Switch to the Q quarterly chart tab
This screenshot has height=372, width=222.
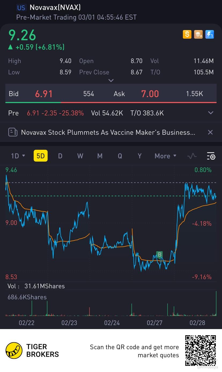120,156
